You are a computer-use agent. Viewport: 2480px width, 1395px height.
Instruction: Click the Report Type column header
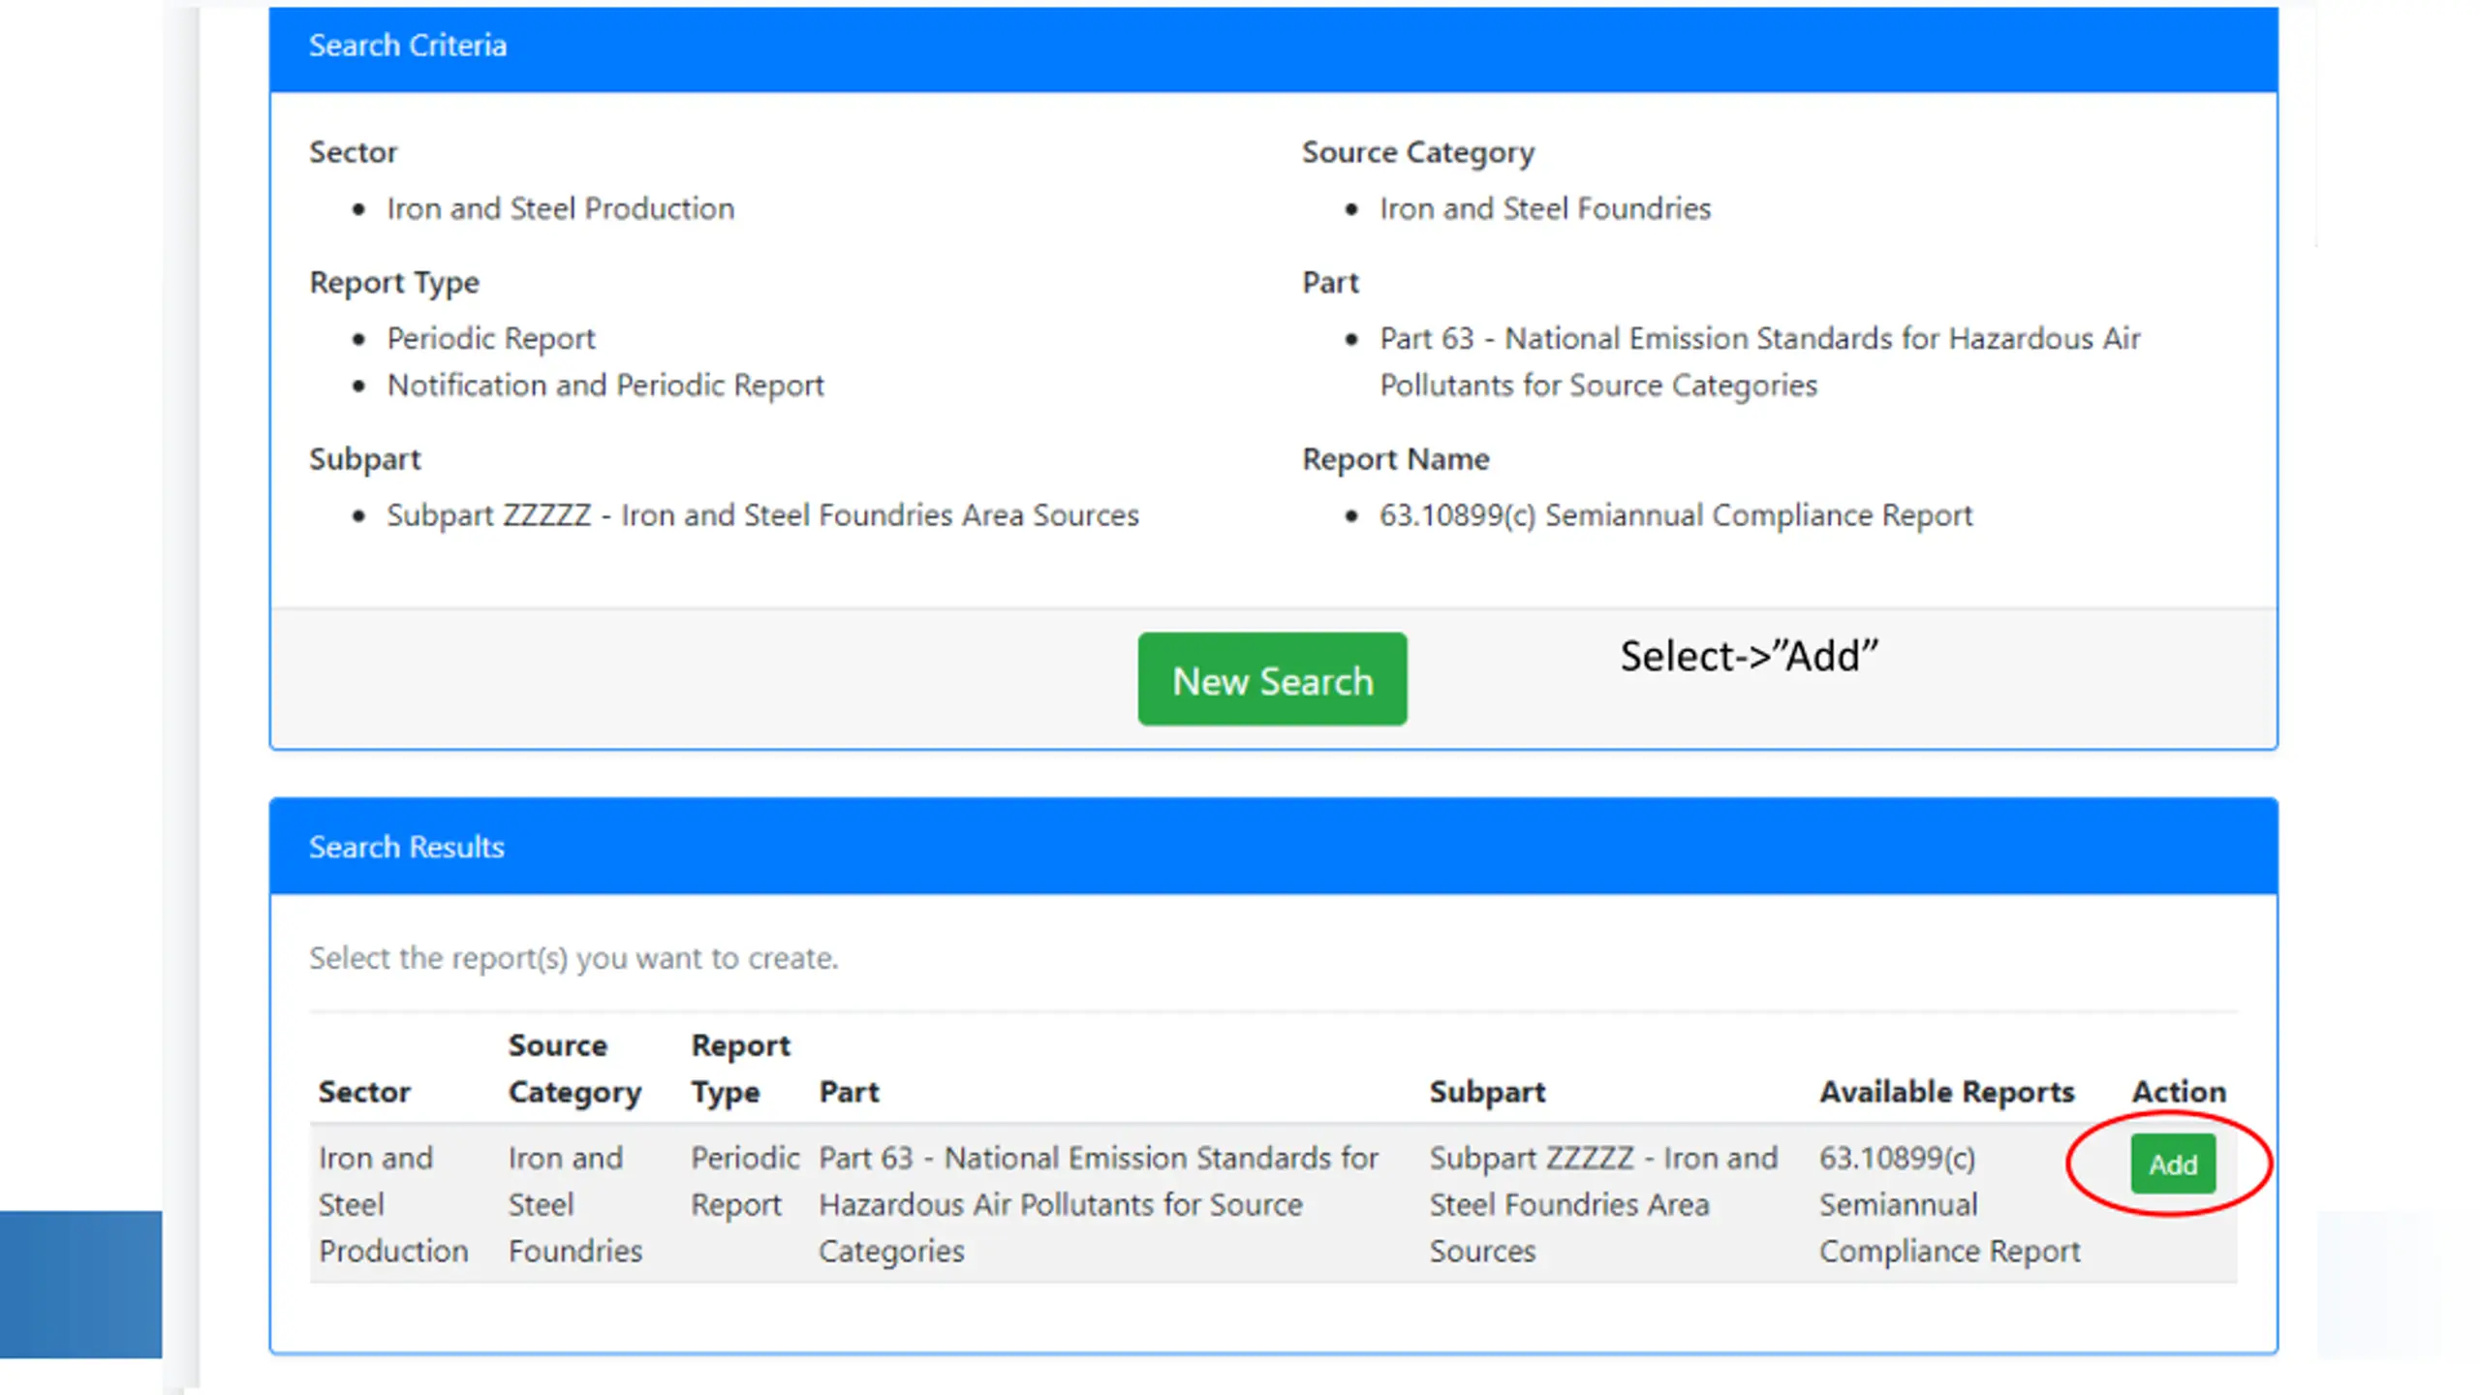click(740, 1069)
